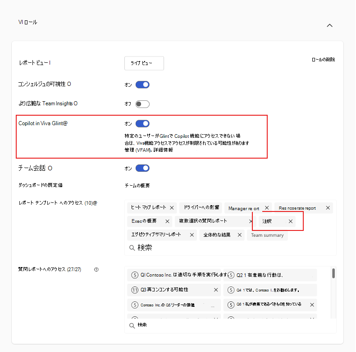Collapse the VI ロール section chevron
This screenshot has width=356, height=352.
[329, 25]
